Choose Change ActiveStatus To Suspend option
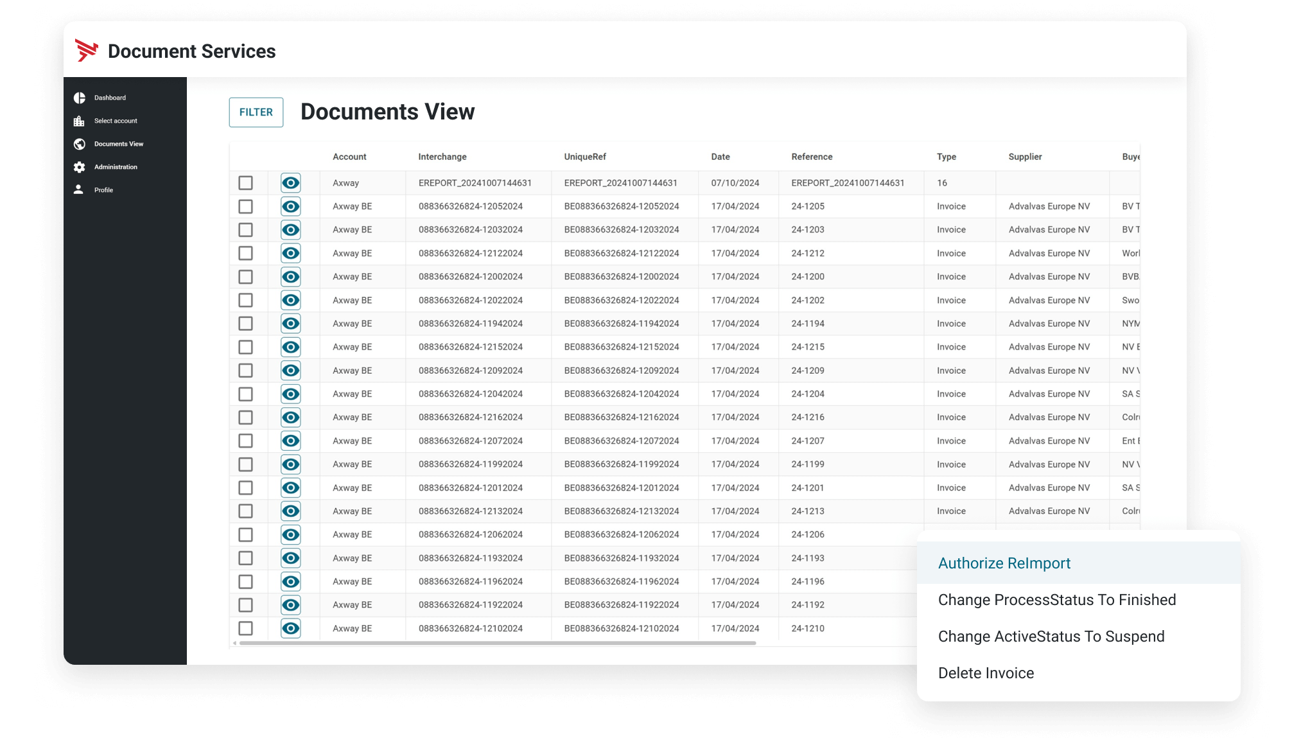1310x738 pixels. [x=1051, y=637]
